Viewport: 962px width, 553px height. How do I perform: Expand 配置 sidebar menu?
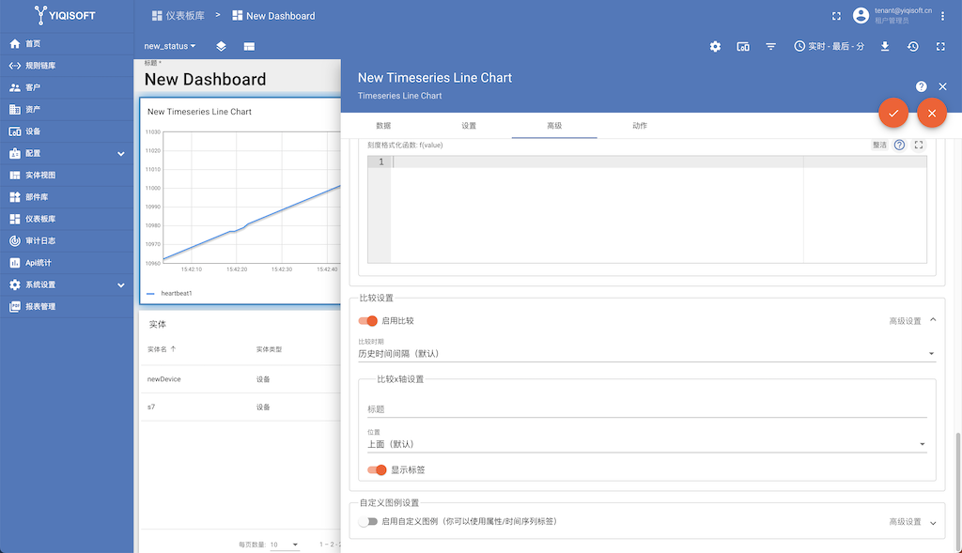tap(67, 153)
